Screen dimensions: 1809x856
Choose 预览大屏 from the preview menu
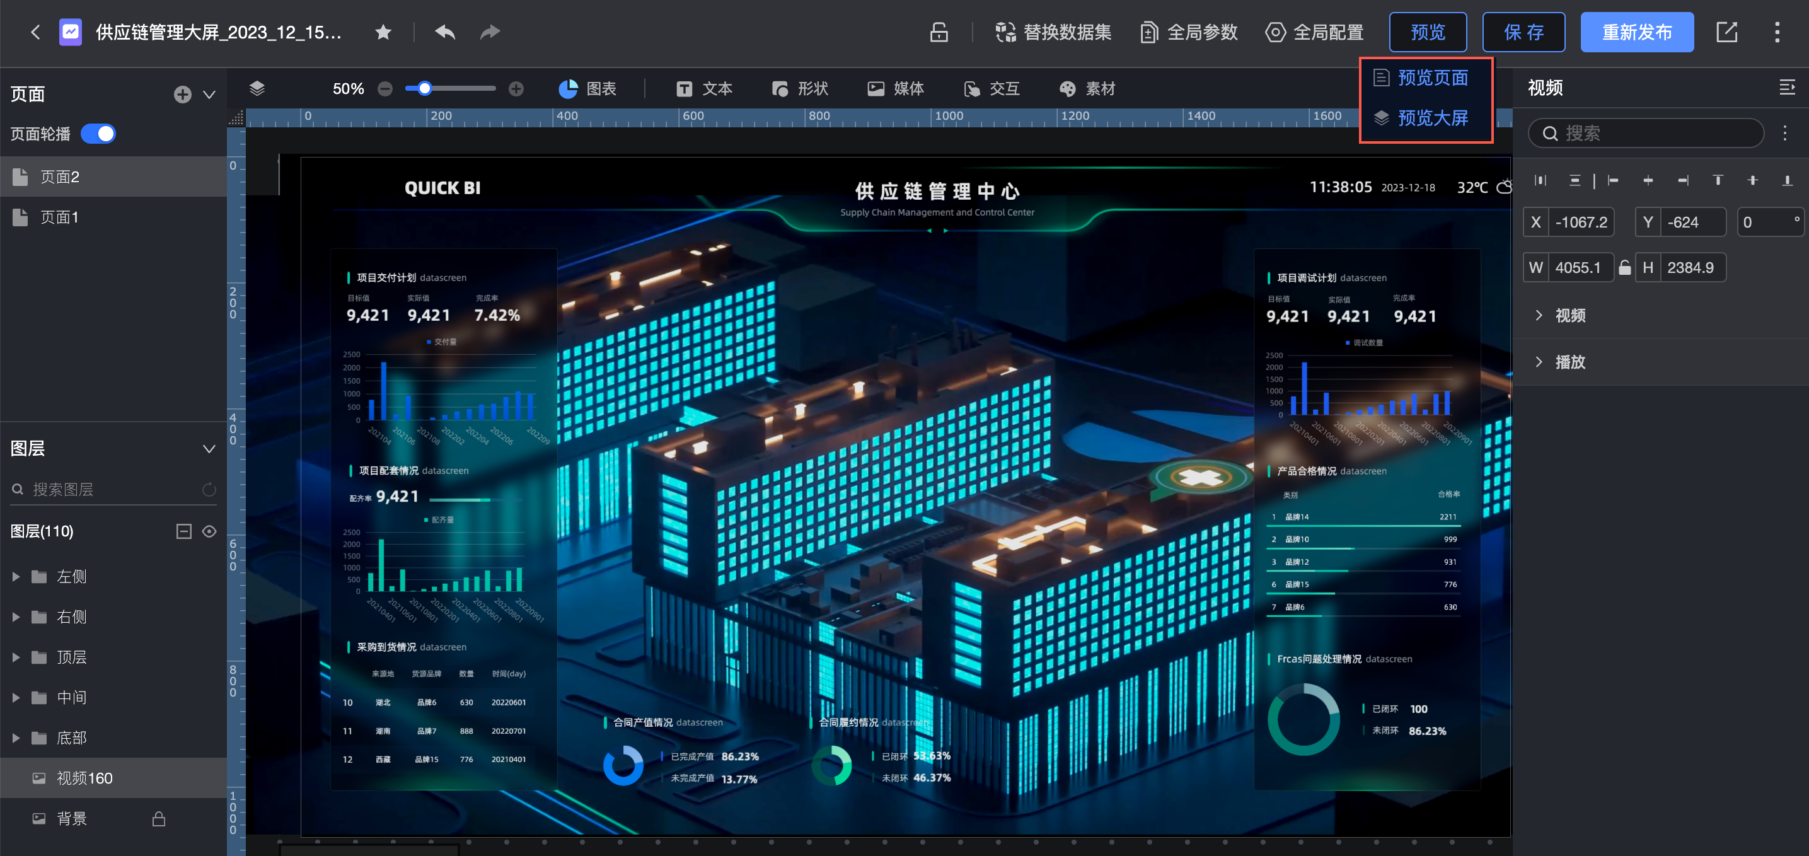coord(1422,117)
